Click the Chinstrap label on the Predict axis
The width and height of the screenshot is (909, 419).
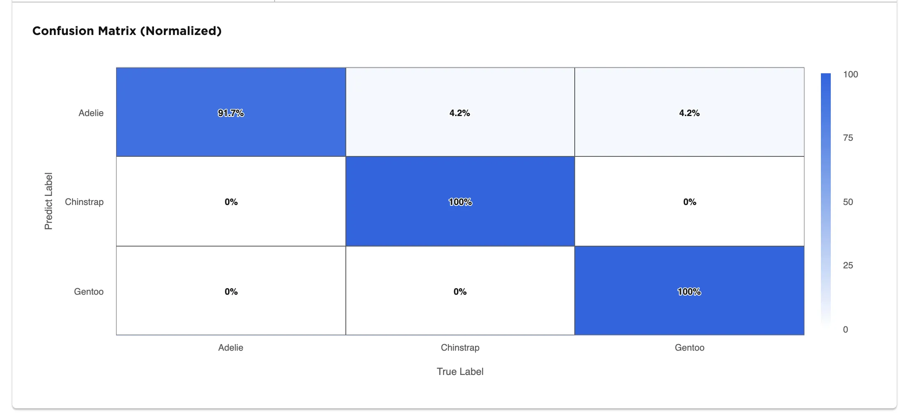coord(84,202)
